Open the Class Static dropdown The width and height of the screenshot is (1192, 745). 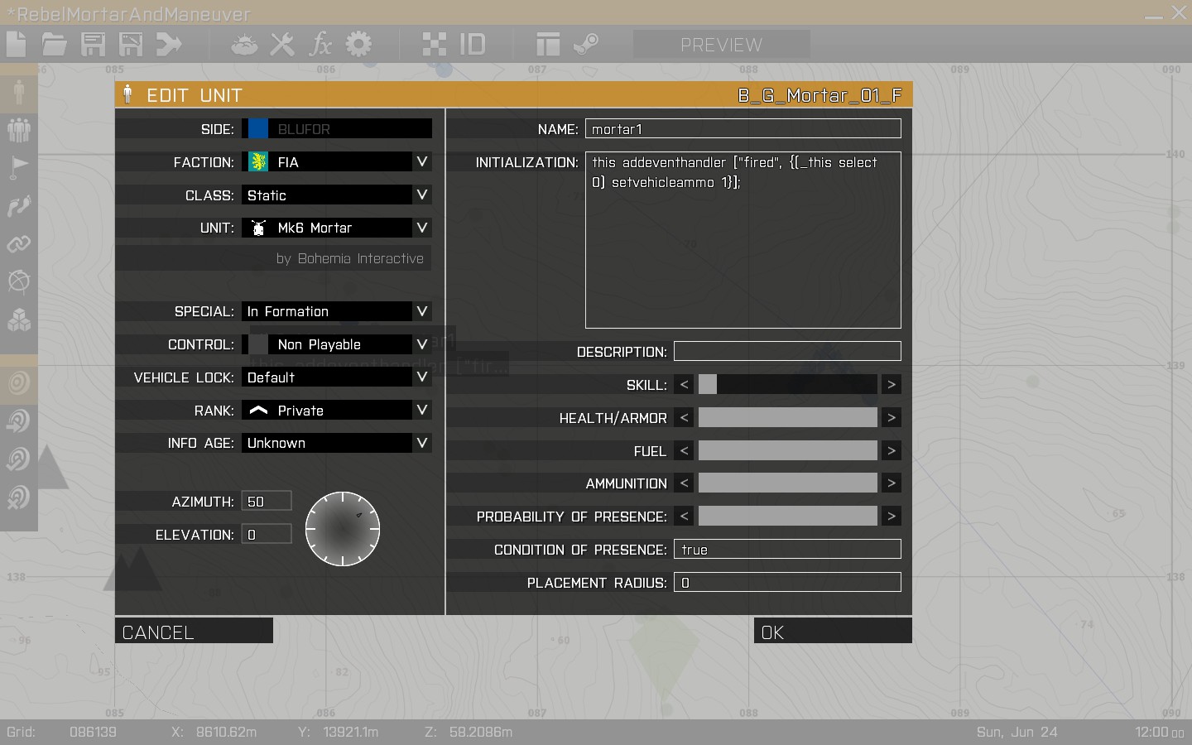(337, 195)
